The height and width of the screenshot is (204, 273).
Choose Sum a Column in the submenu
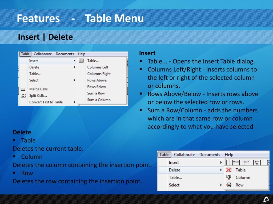pos(102,100)
